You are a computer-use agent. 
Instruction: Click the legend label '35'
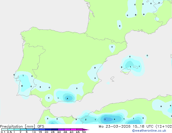click(x=65, y=132)
